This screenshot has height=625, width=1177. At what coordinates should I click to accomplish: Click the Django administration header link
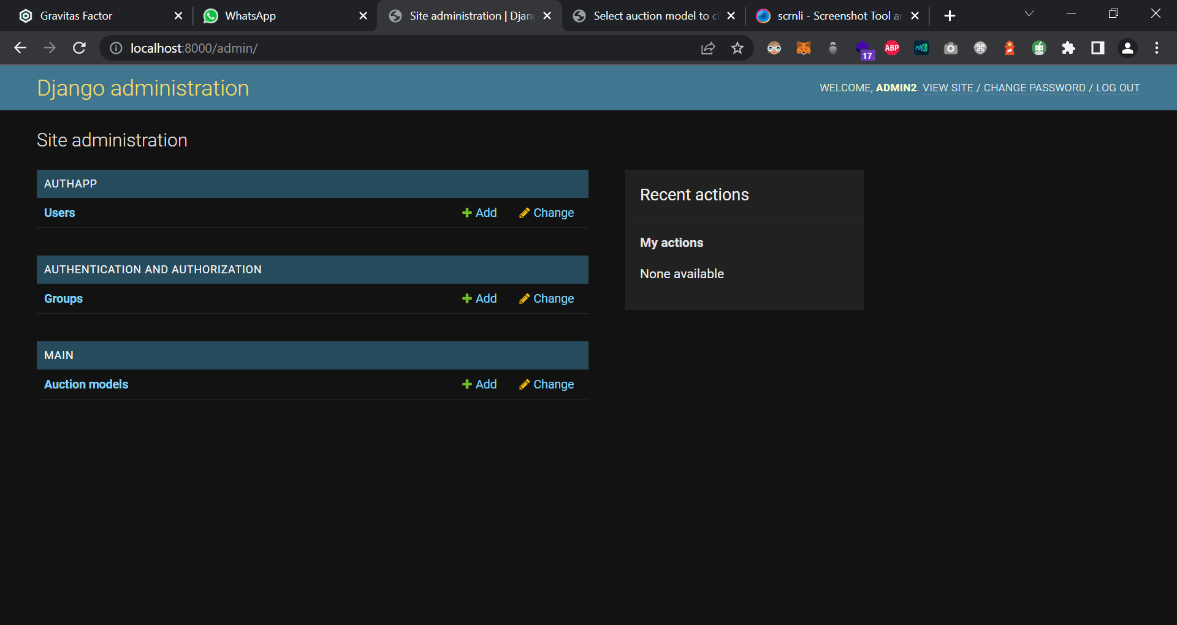coord(143,88)
